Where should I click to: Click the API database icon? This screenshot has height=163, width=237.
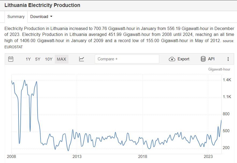[203, 59]
